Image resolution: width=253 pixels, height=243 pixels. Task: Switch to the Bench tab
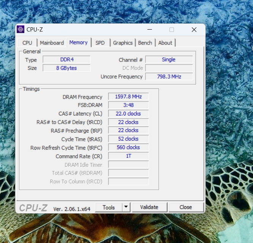point(145,43)
